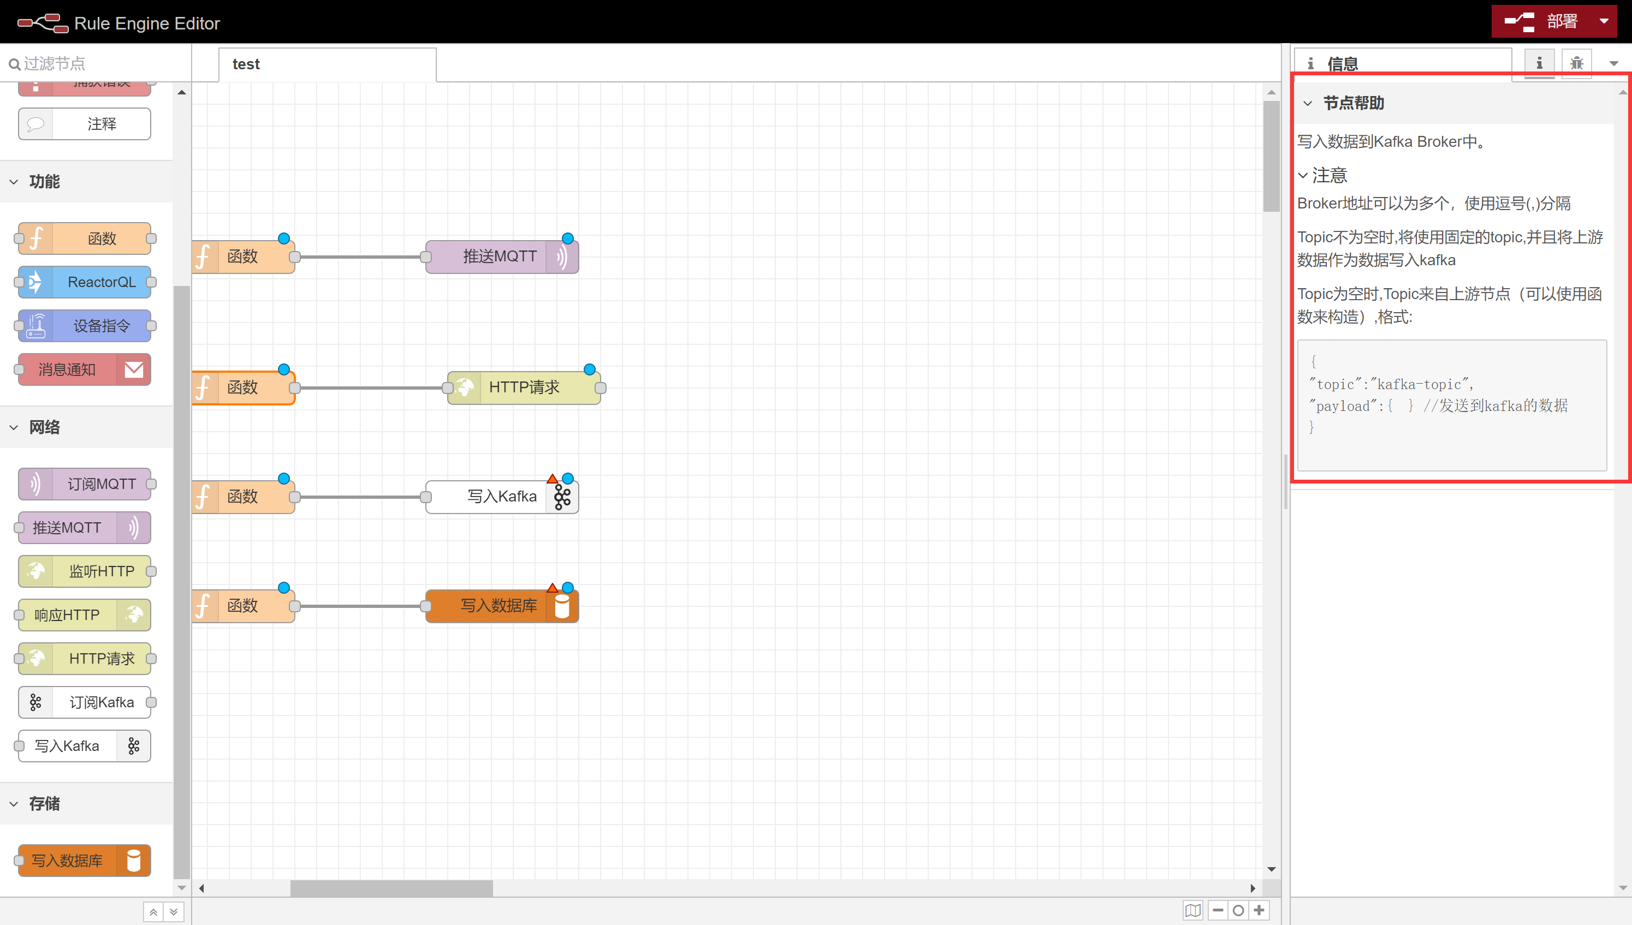
Task: Select the 推送MQTT palette node
Action: pyautogui.click(x=85, y=528)
